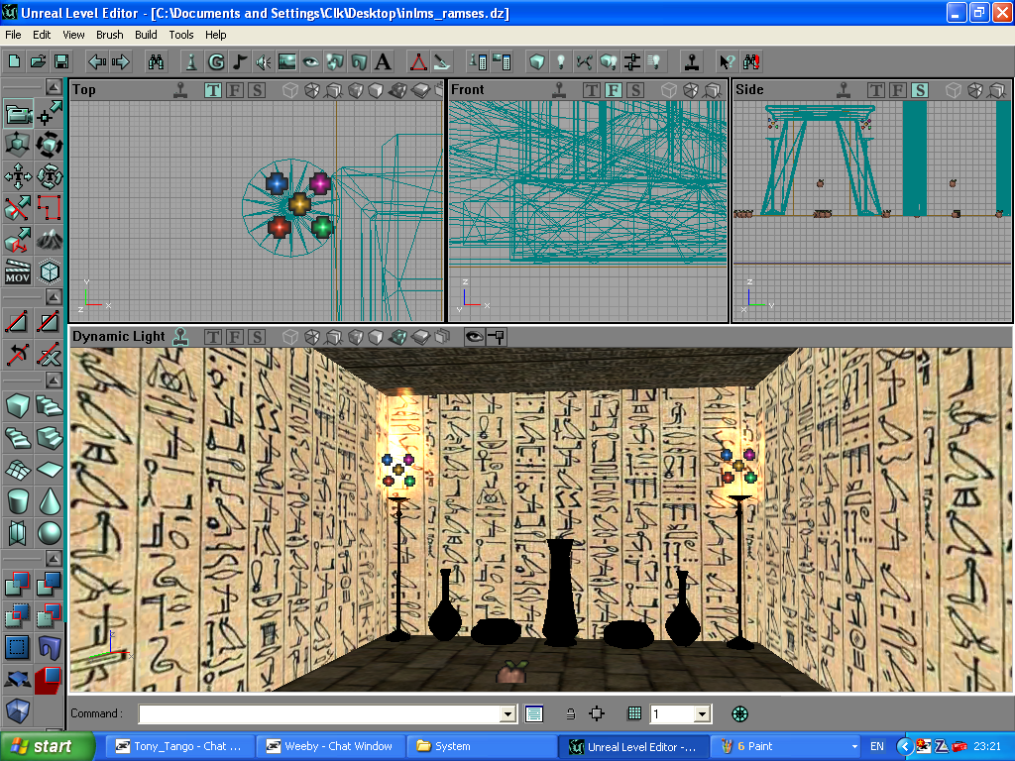Viewport: 1015px width, 761px height.
Task: Click the Windows Start button
Action: click(x=48, y=746)
